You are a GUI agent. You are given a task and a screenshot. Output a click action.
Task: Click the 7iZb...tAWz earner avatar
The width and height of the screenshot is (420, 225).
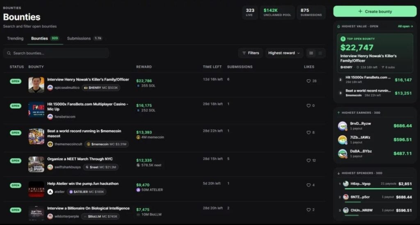342,140
